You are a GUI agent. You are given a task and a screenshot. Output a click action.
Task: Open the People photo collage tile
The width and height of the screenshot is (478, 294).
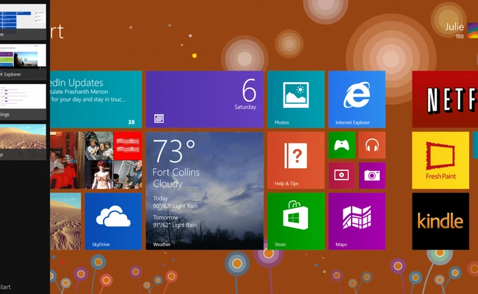[x=96, y=160]
